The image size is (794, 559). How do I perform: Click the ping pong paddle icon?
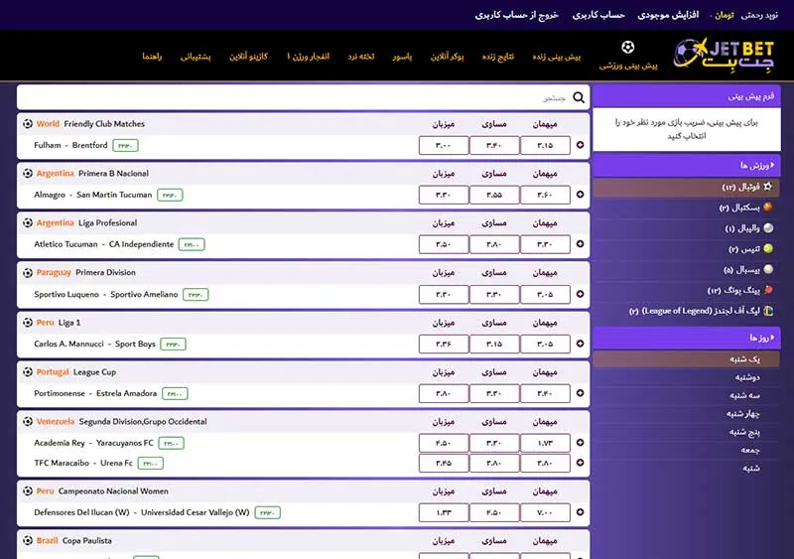click(767, 290)
